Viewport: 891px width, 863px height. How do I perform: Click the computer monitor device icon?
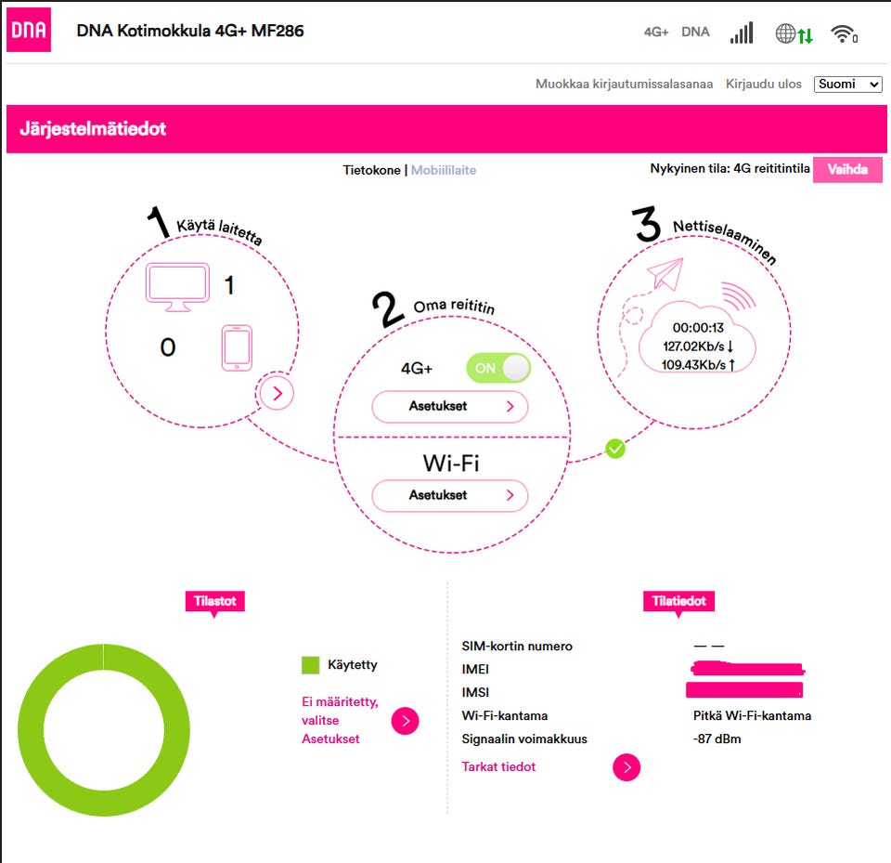pos(178,287)
